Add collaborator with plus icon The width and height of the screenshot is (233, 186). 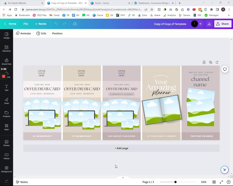point(200,24)
